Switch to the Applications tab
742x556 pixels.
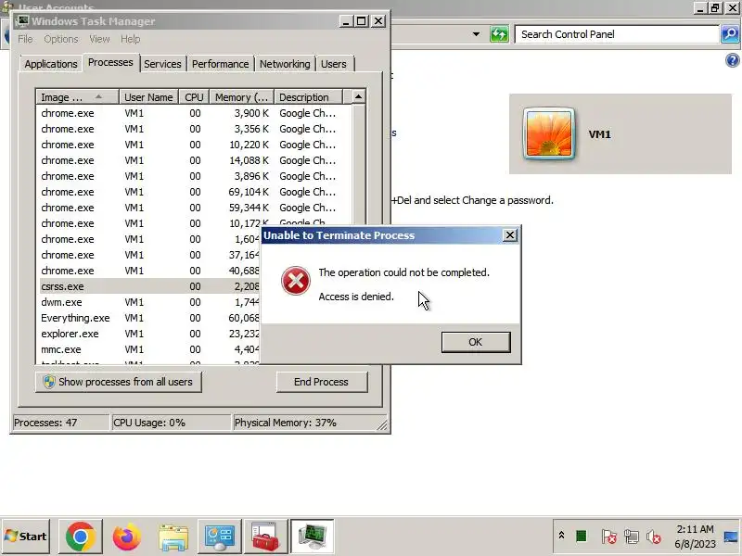[x=51, y=64]
